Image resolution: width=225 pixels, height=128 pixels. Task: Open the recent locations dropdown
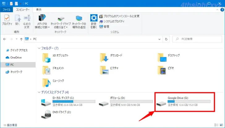pyautogui.click(x=17, y=39)
